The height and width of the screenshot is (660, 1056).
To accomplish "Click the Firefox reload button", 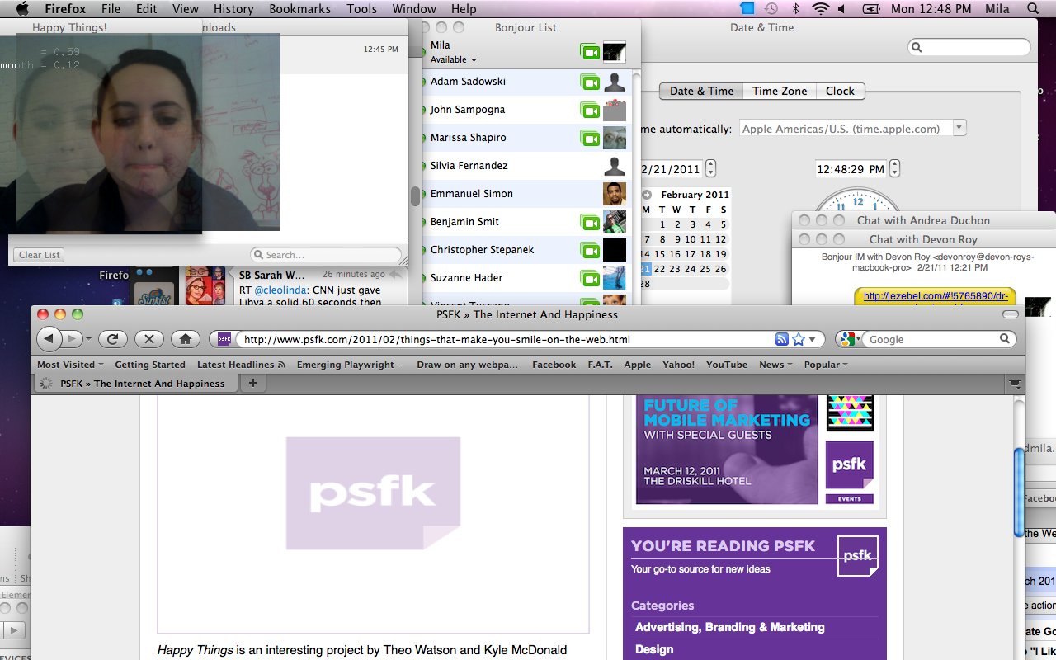I will pos(112,339).
